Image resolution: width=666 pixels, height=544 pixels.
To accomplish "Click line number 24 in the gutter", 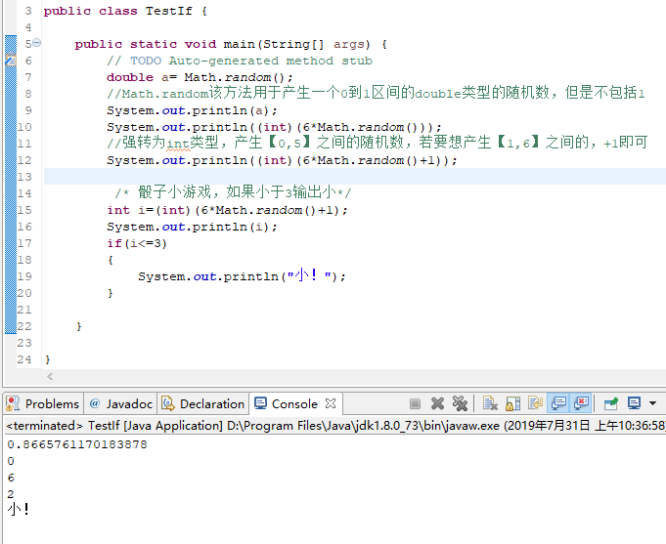I will (24, 359).
